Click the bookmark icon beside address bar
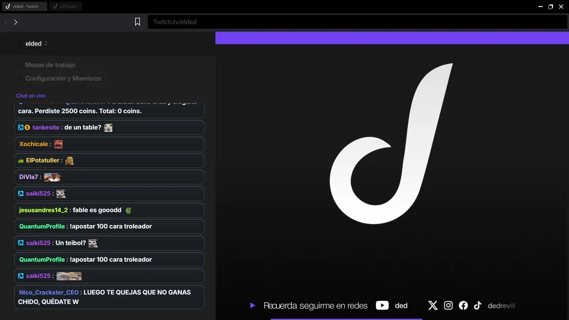The image size is (569, 320). pyautogui.click(x=137, y=22)
